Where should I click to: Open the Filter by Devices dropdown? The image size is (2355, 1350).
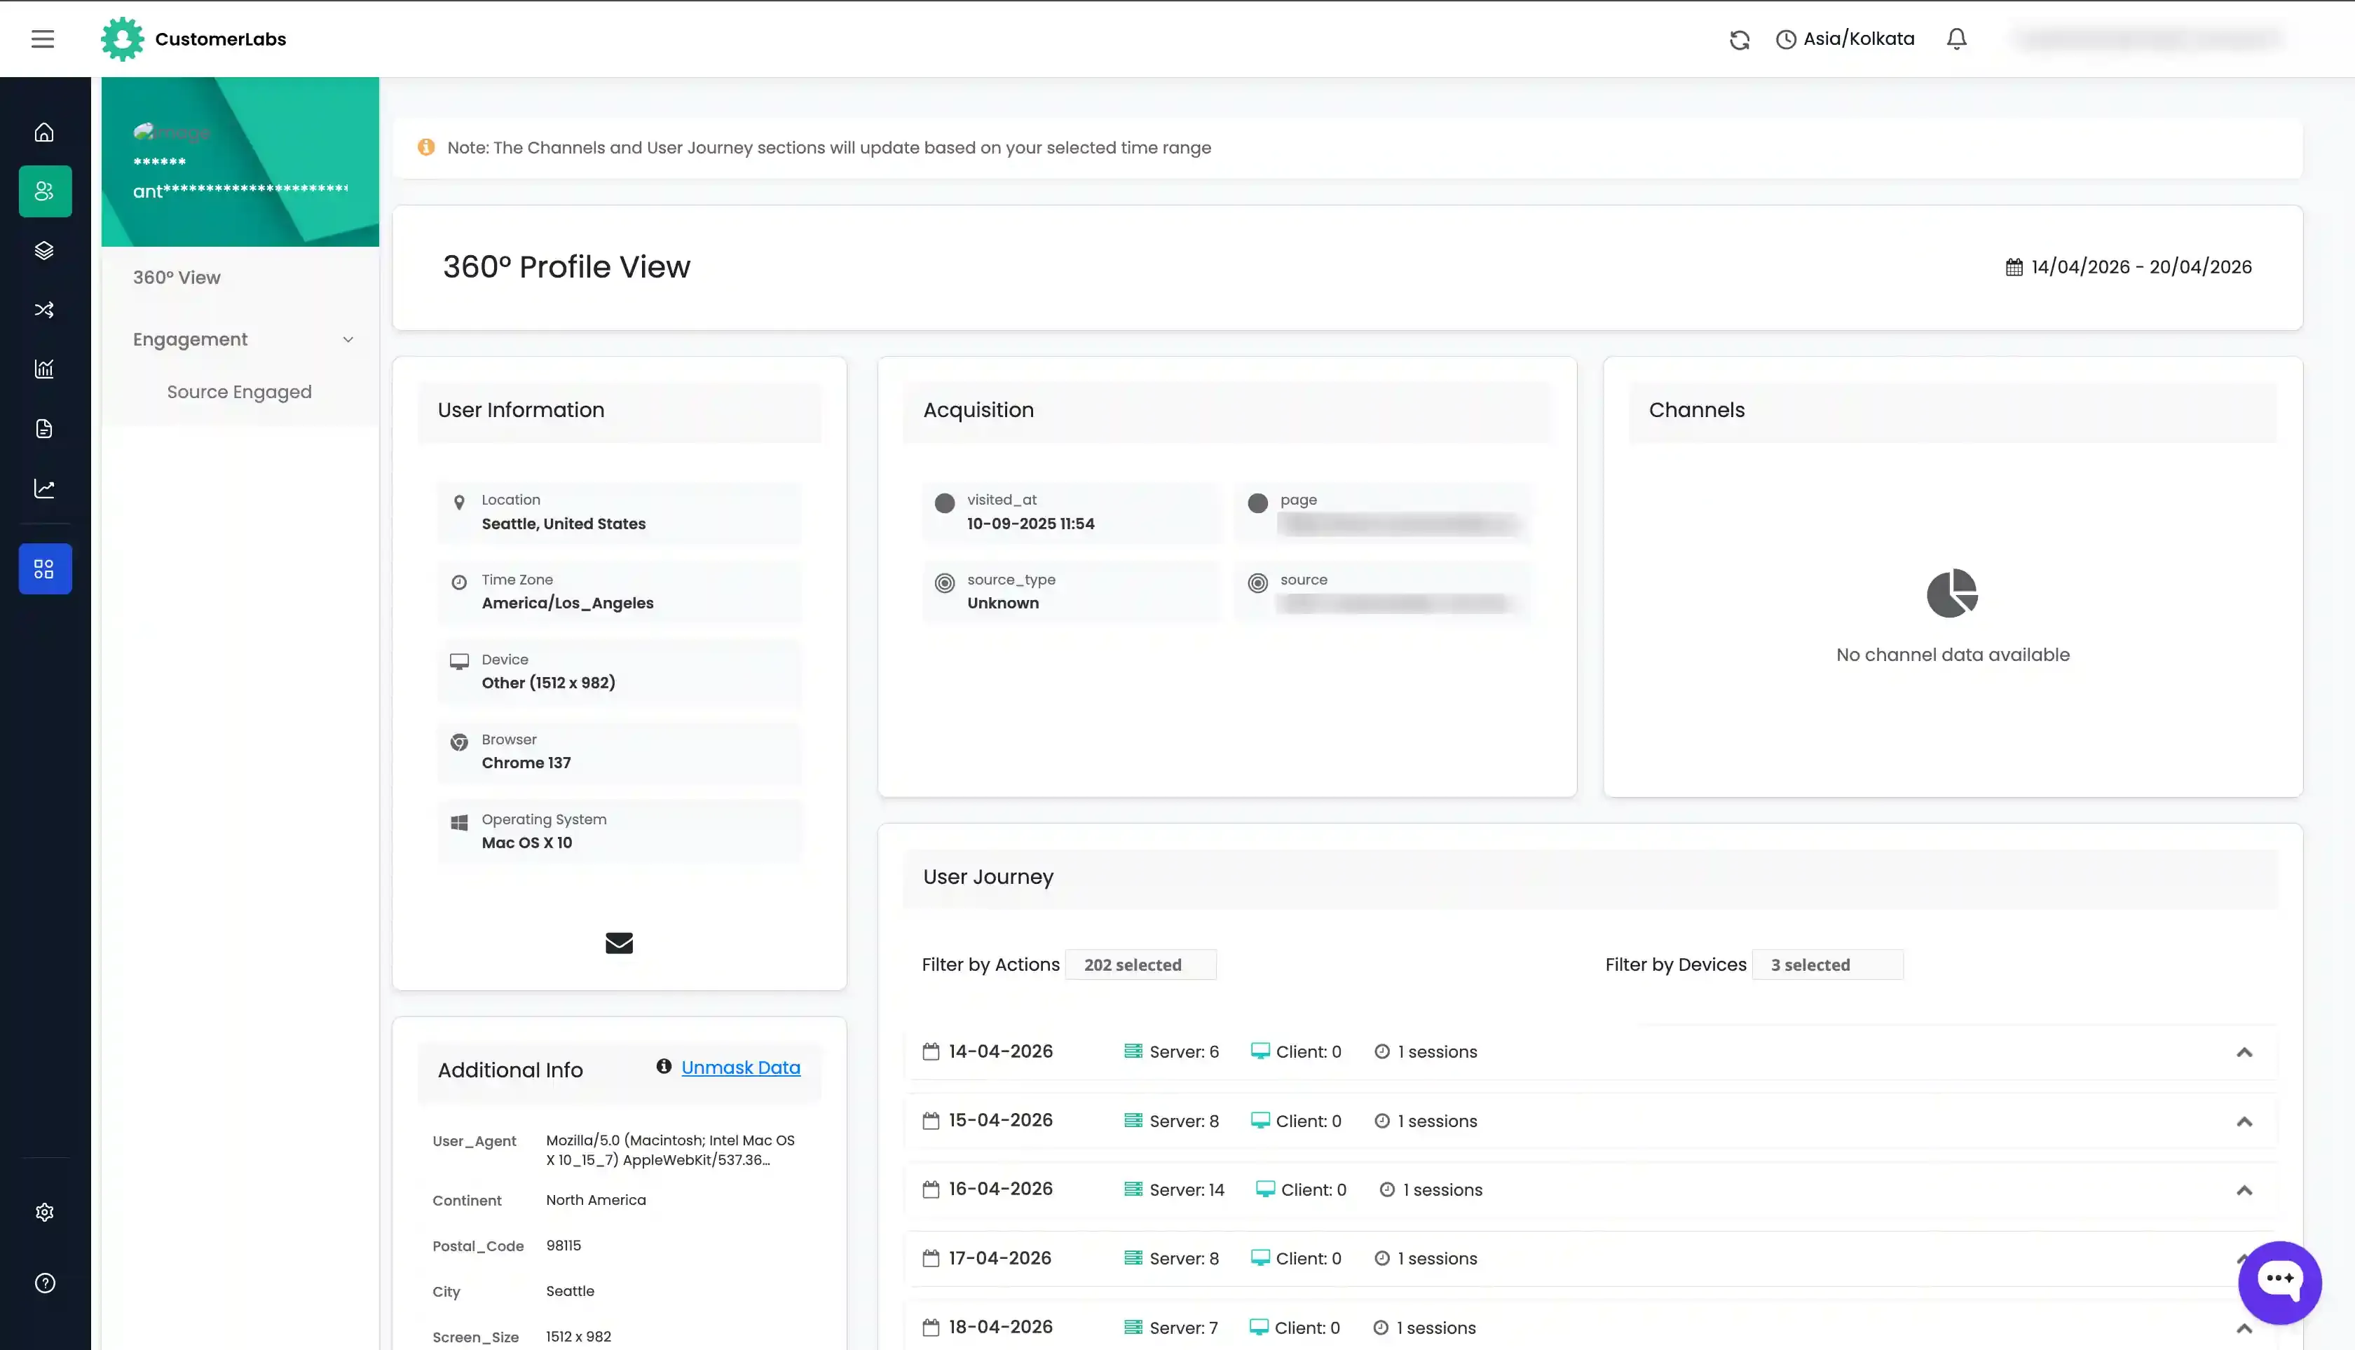(x=1827, y=964)
